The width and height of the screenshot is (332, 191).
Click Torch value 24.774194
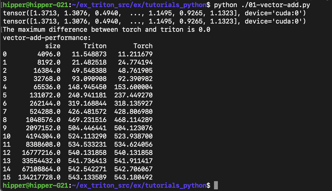click(x=135, y=62)
